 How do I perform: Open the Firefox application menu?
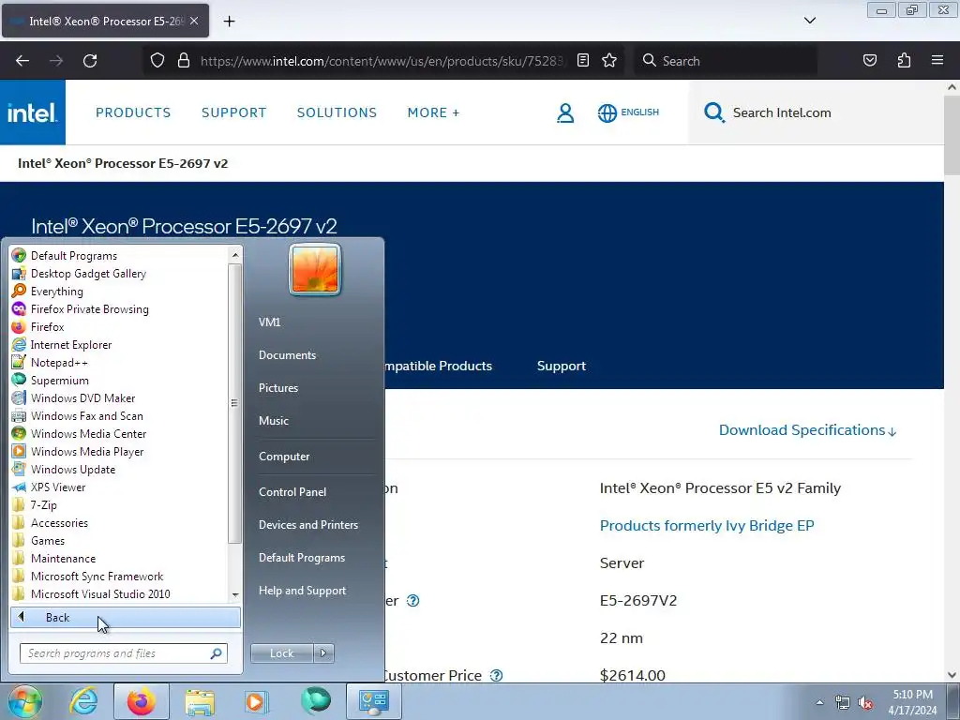pyautogui.click(x=937, y=60)
